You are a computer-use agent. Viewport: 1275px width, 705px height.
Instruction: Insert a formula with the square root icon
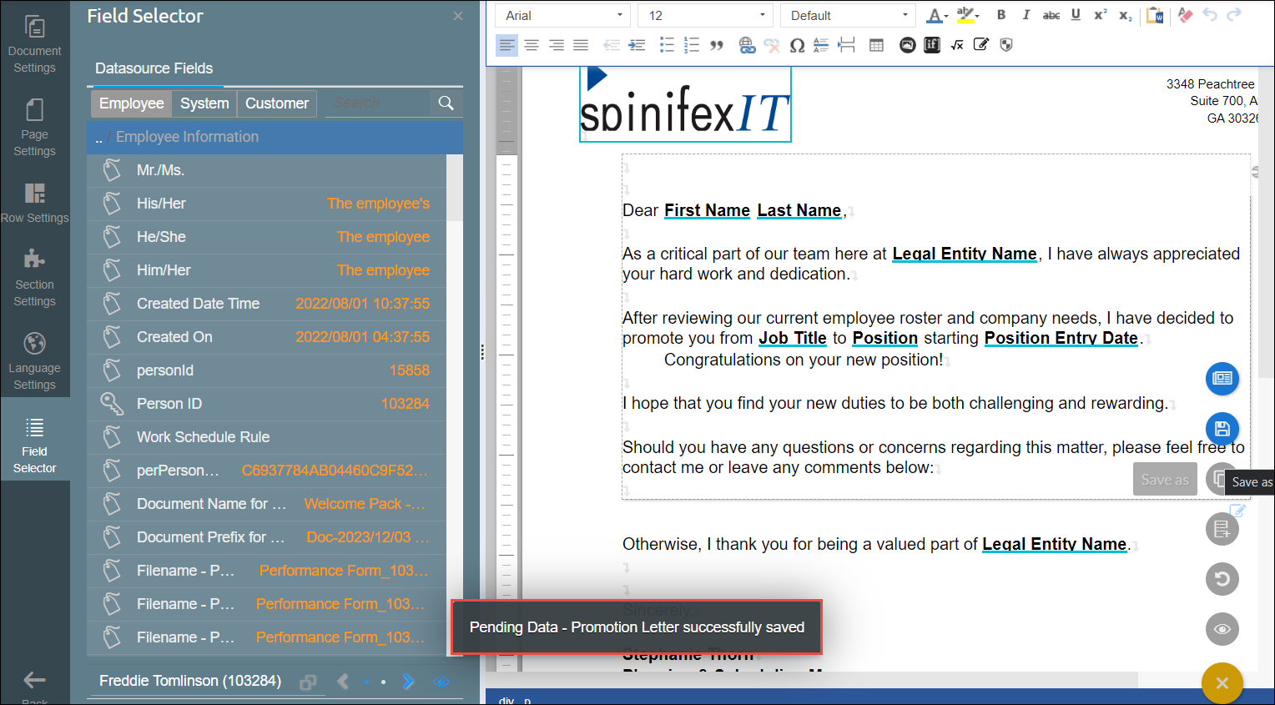[957, 45]
